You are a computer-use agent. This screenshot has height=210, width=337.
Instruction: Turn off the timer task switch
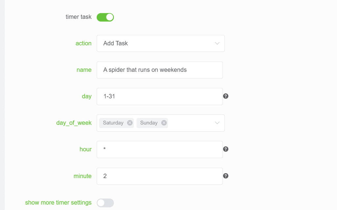pyautogui.click(x=105, y=17)
